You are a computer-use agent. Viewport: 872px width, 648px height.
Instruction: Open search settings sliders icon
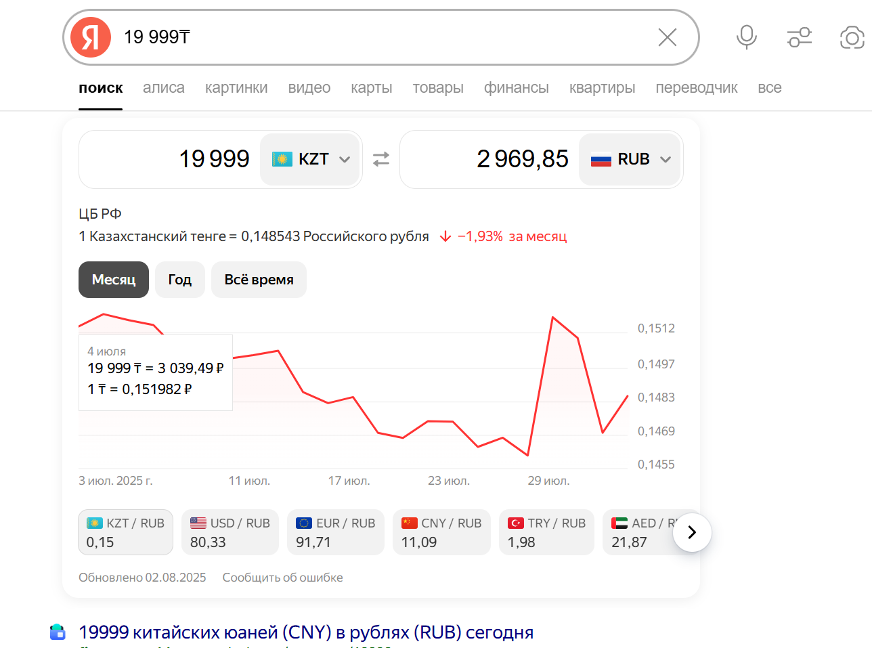(799, 37)
